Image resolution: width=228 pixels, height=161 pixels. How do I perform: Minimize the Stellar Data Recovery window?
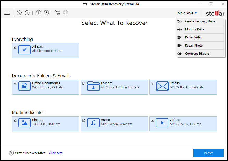pyautogui.click(x=200, y=4)
